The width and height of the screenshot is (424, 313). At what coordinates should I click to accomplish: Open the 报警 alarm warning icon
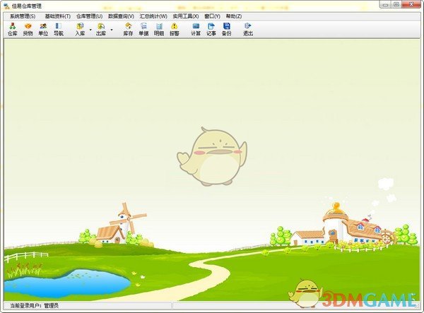175,30
